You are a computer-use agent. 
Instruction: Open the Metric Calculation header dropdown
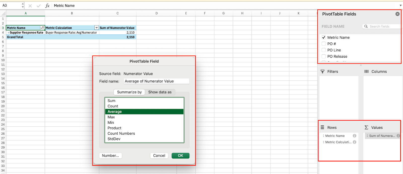pyautogui.click(x=96, y=28)
